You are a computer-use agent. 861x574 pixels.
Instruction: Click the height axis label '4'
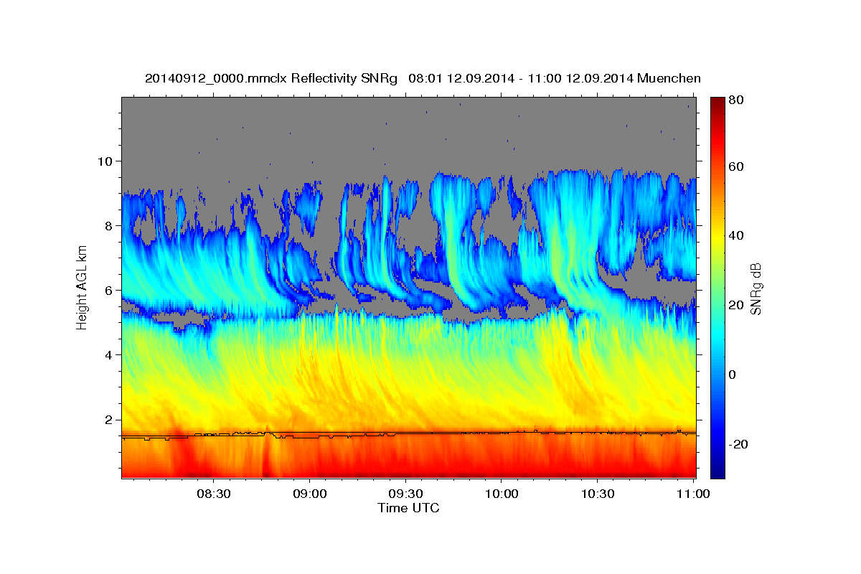coord(110,354)
